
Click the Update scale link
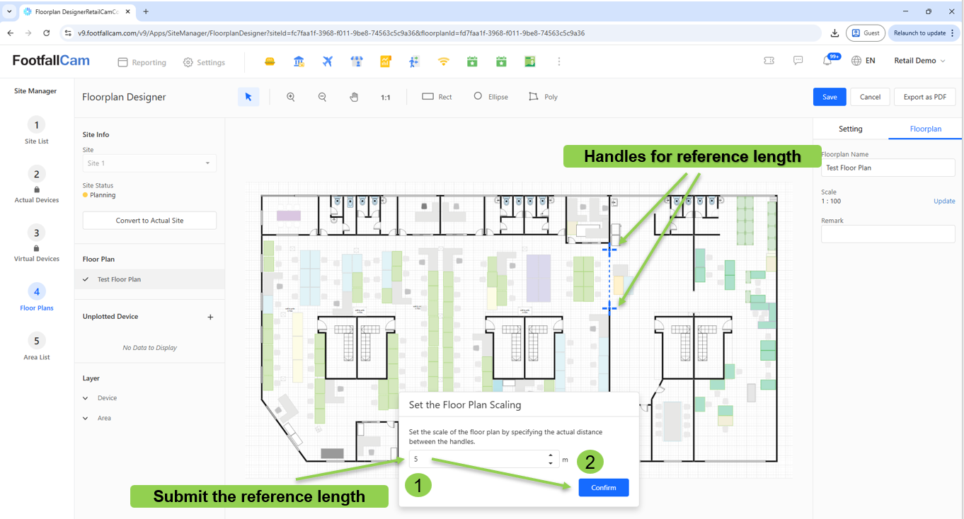coord(943,202)
